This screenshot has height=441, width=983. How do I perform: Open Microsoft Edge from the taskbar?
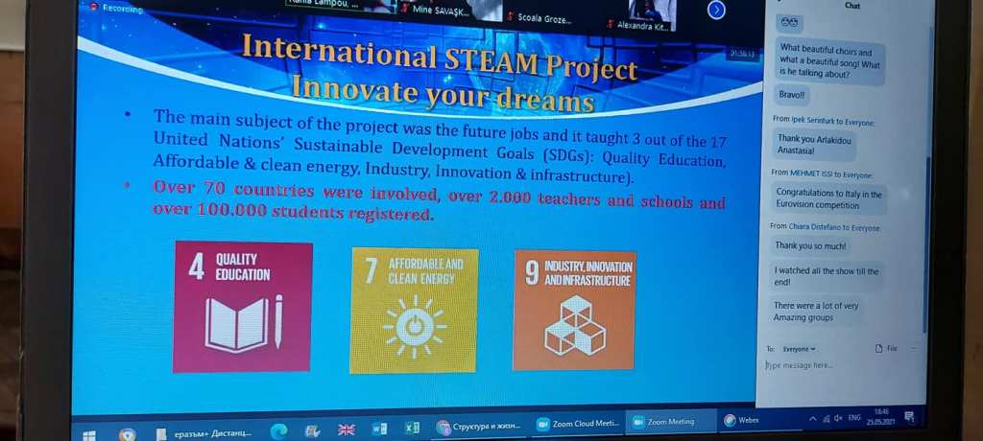[279, 430]
